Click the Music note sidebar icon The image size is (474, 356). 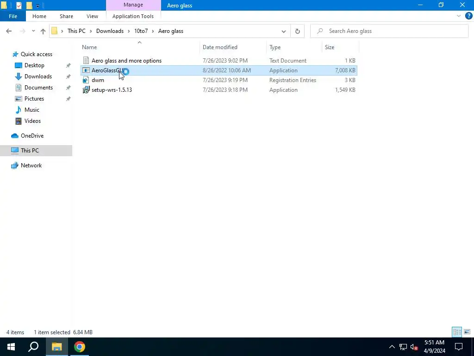19,109
